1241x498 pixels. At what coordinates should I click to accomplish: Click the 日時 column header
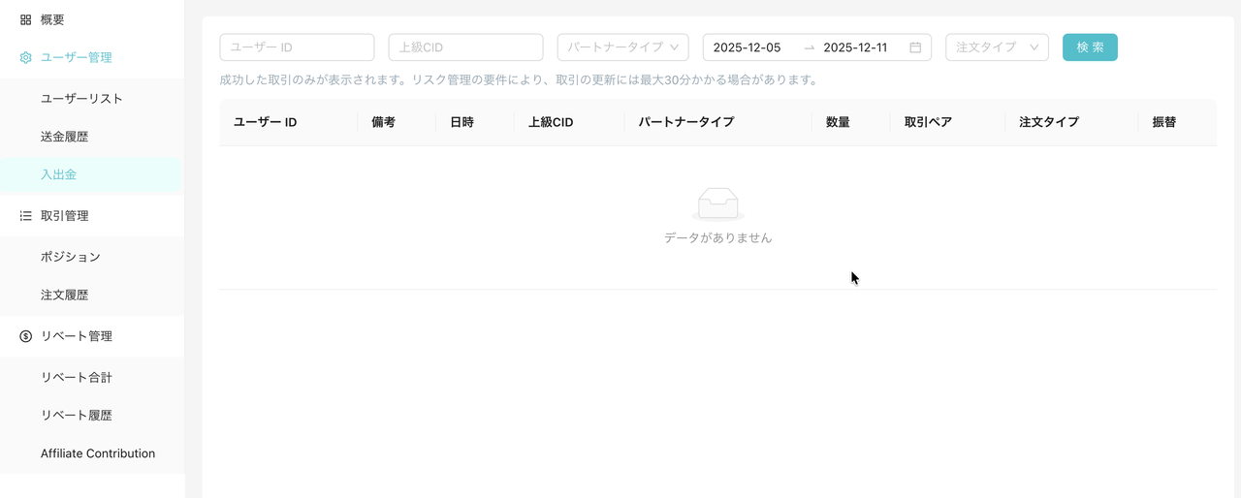(461, 123)
